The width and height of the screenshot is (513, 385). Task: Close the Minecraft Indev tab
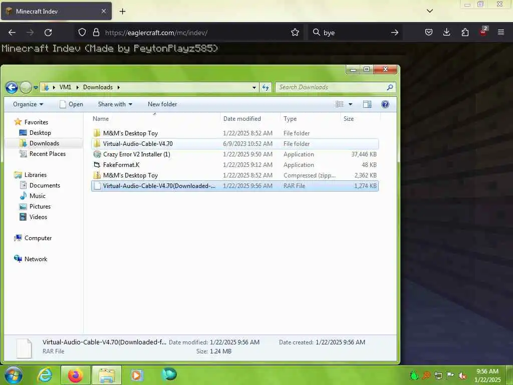pos(103,11)
